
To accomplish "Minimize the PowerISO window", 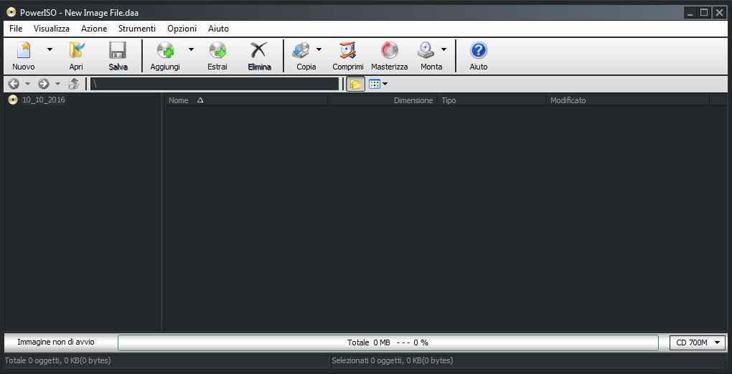I will (x=690, y=13).
